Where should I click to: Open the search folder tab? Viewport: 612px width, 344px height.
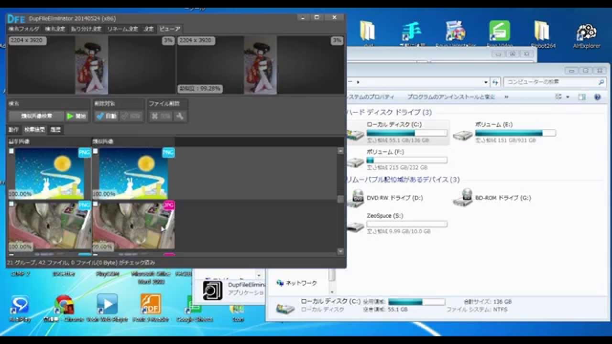[24, 29]
